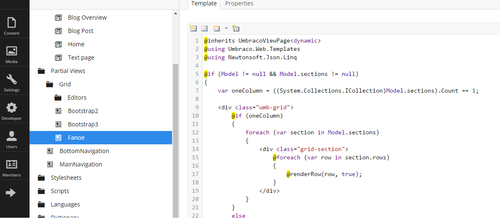Click line number 1 in the gutter
This screenshot has height=219, width=500.
[197, 40]
